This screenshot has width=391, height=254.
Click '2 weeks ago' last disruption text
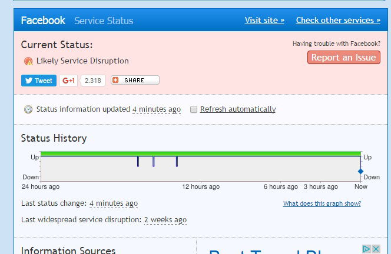pos(165,220)
